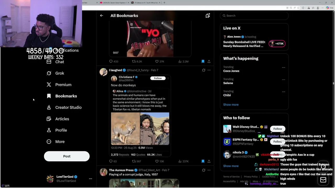Open Creator Studio in the sidebar

64,107
